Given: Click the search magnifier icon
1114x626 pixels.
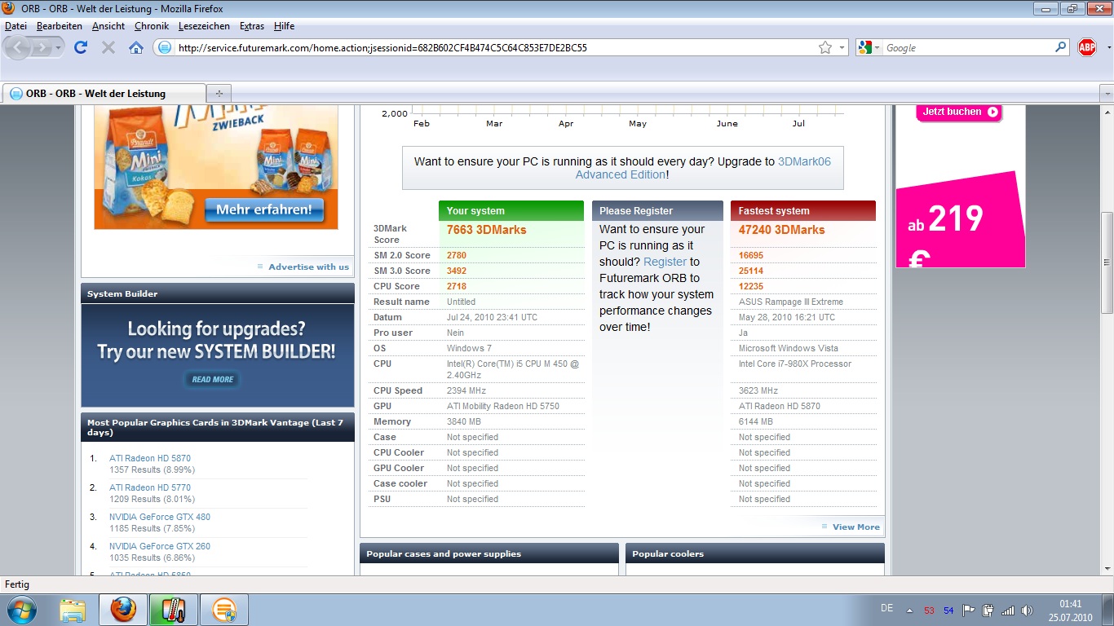Looking at the screenshot, I should click(1061, 47).
